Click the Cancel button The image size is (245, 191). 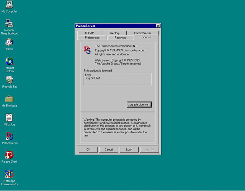(x=109, y=149)
